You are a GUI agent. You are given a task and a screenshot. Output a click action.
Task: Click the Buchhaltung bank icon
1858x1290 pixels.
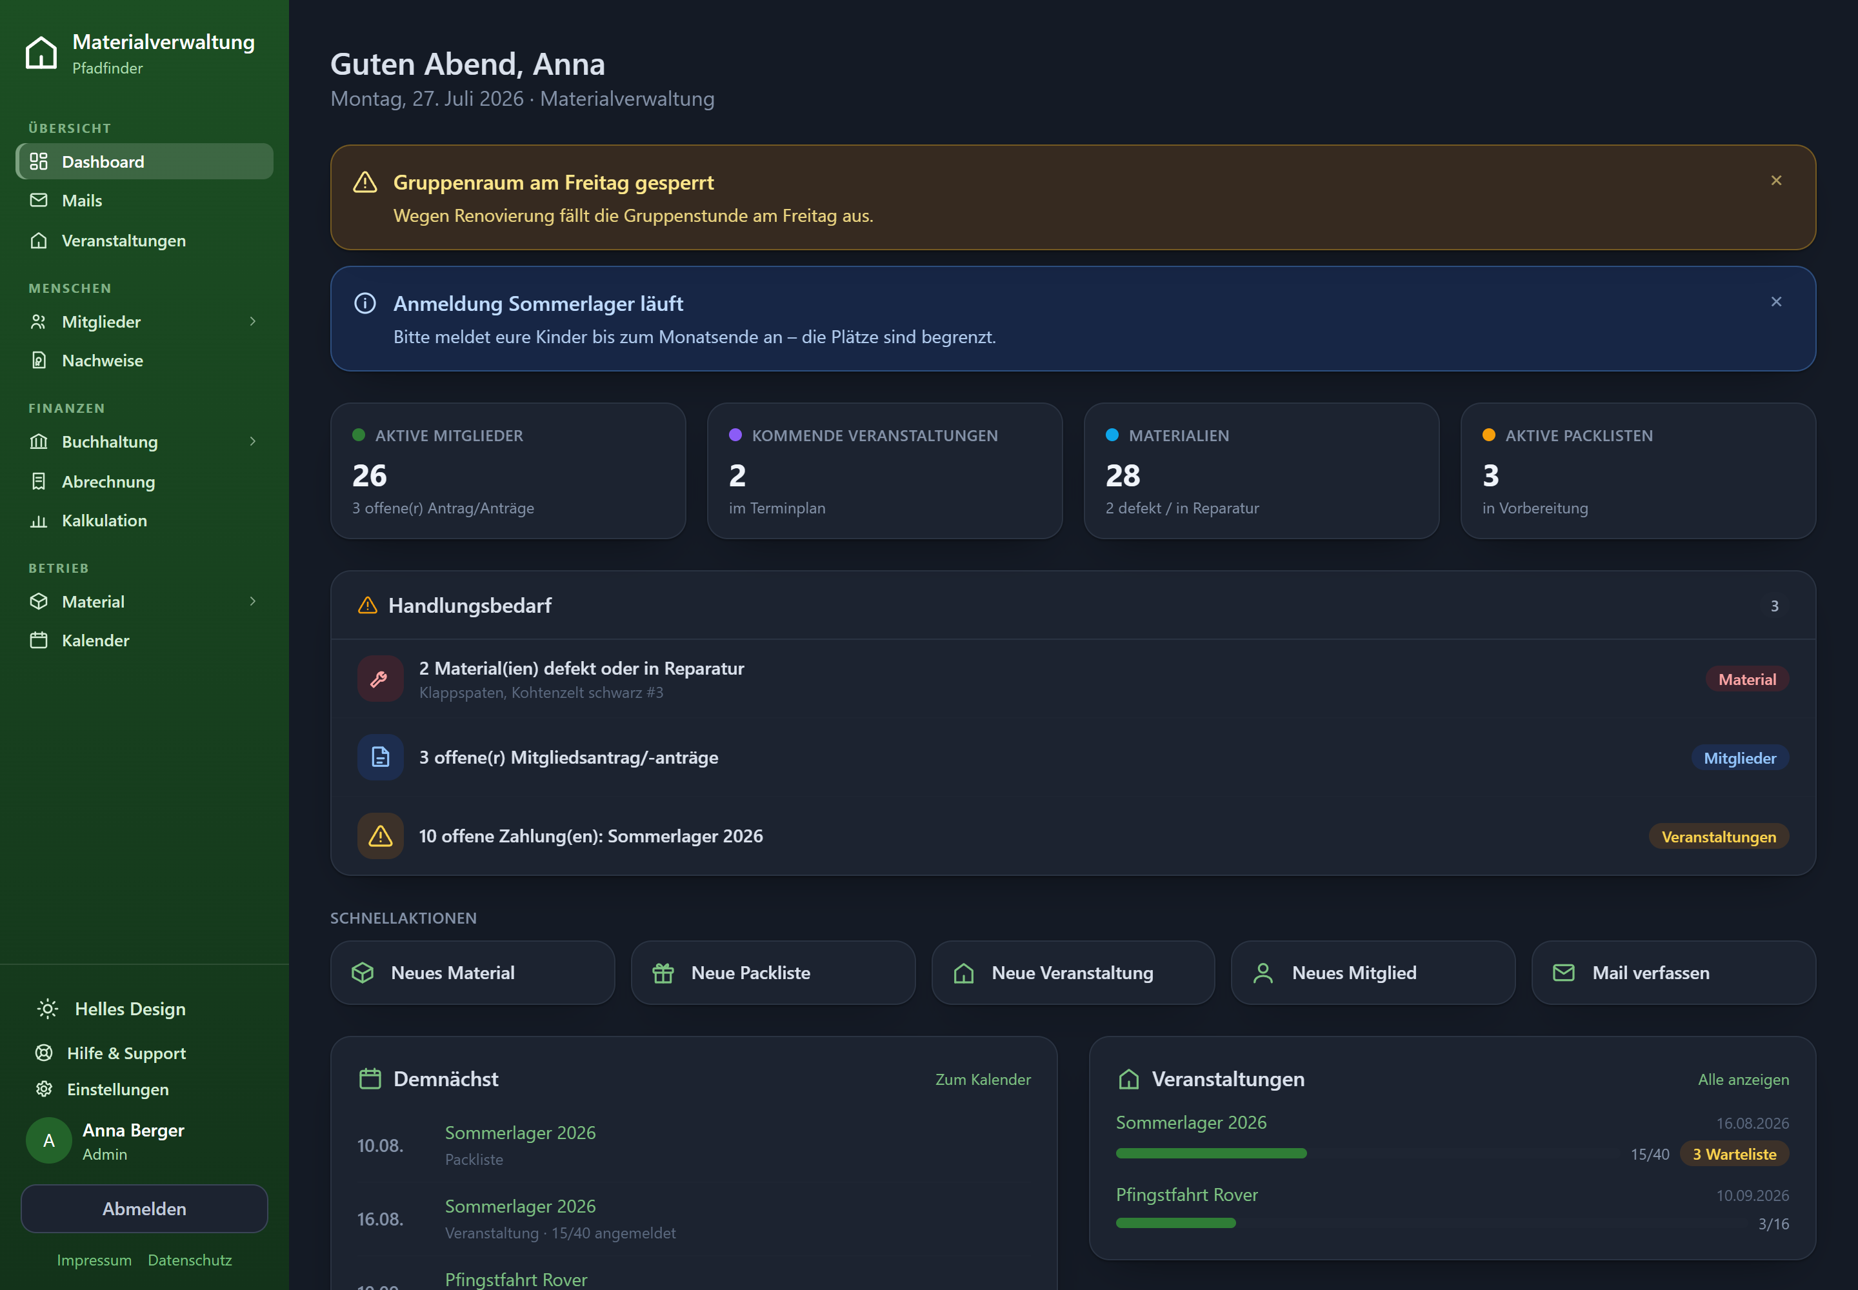(x=39, y=442)
